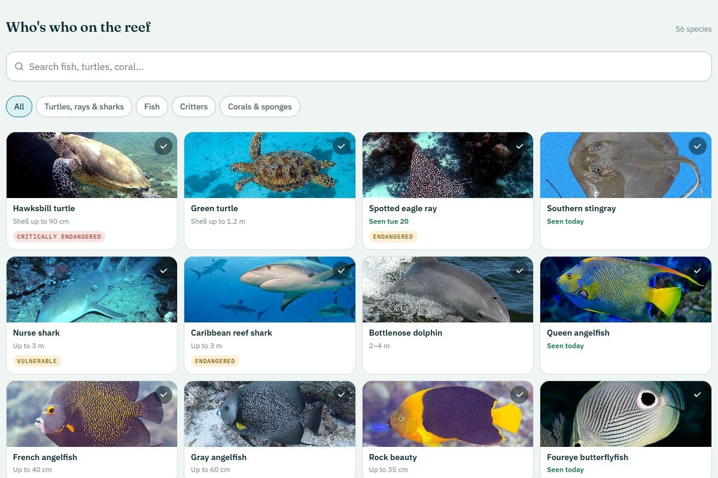The image size is (718, 478).
Task: Click '2–4 m' under Bottlenose dolphin
Action: click(379, 346)
